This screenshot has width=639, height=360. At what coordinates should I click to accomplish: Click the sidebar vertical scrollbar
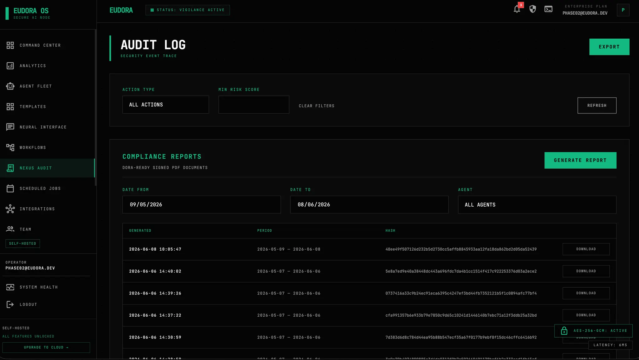tap(95, 108)
